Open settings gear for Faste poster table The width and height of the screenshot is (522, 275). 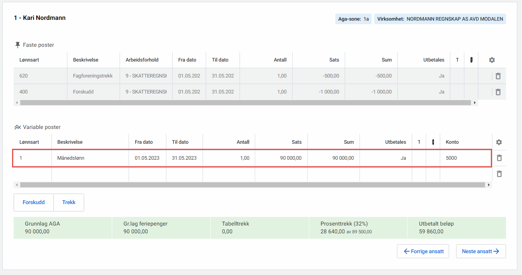pyautogui.click(x=492, y=60)
